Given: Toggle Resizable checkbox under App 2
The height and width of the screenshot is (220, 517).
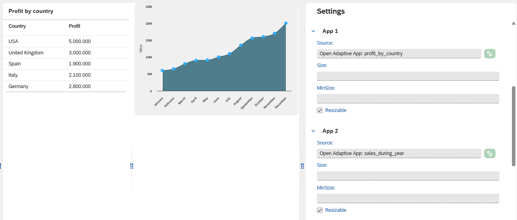Looking at the screenshot, I should [x=320, y=210].
